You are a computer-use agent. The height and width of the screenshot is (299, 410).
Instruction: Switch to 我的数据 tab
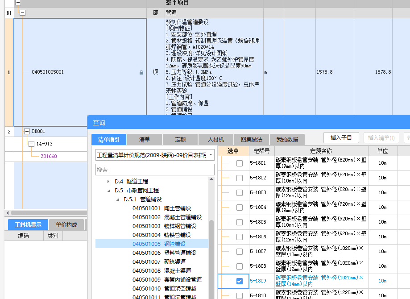(287, 139)
